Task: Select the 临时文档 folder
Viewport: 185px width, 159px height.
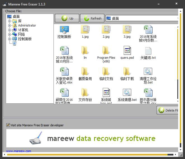Action: click(x=106, y=74)
